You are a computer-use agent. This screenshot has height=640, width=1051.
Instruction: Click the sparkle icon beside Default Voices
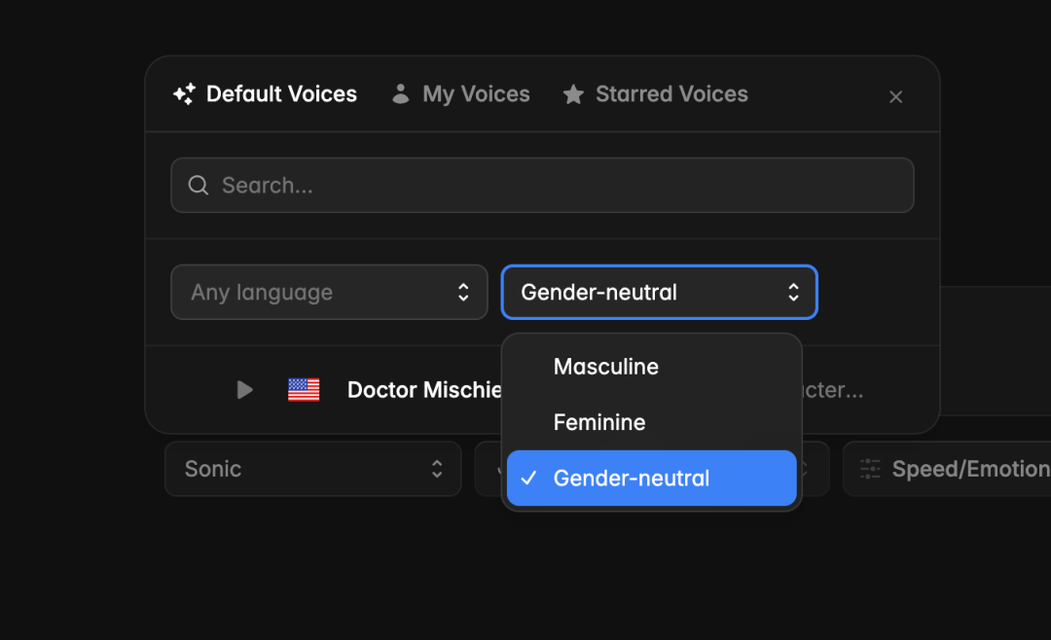[x=184, y=94]
